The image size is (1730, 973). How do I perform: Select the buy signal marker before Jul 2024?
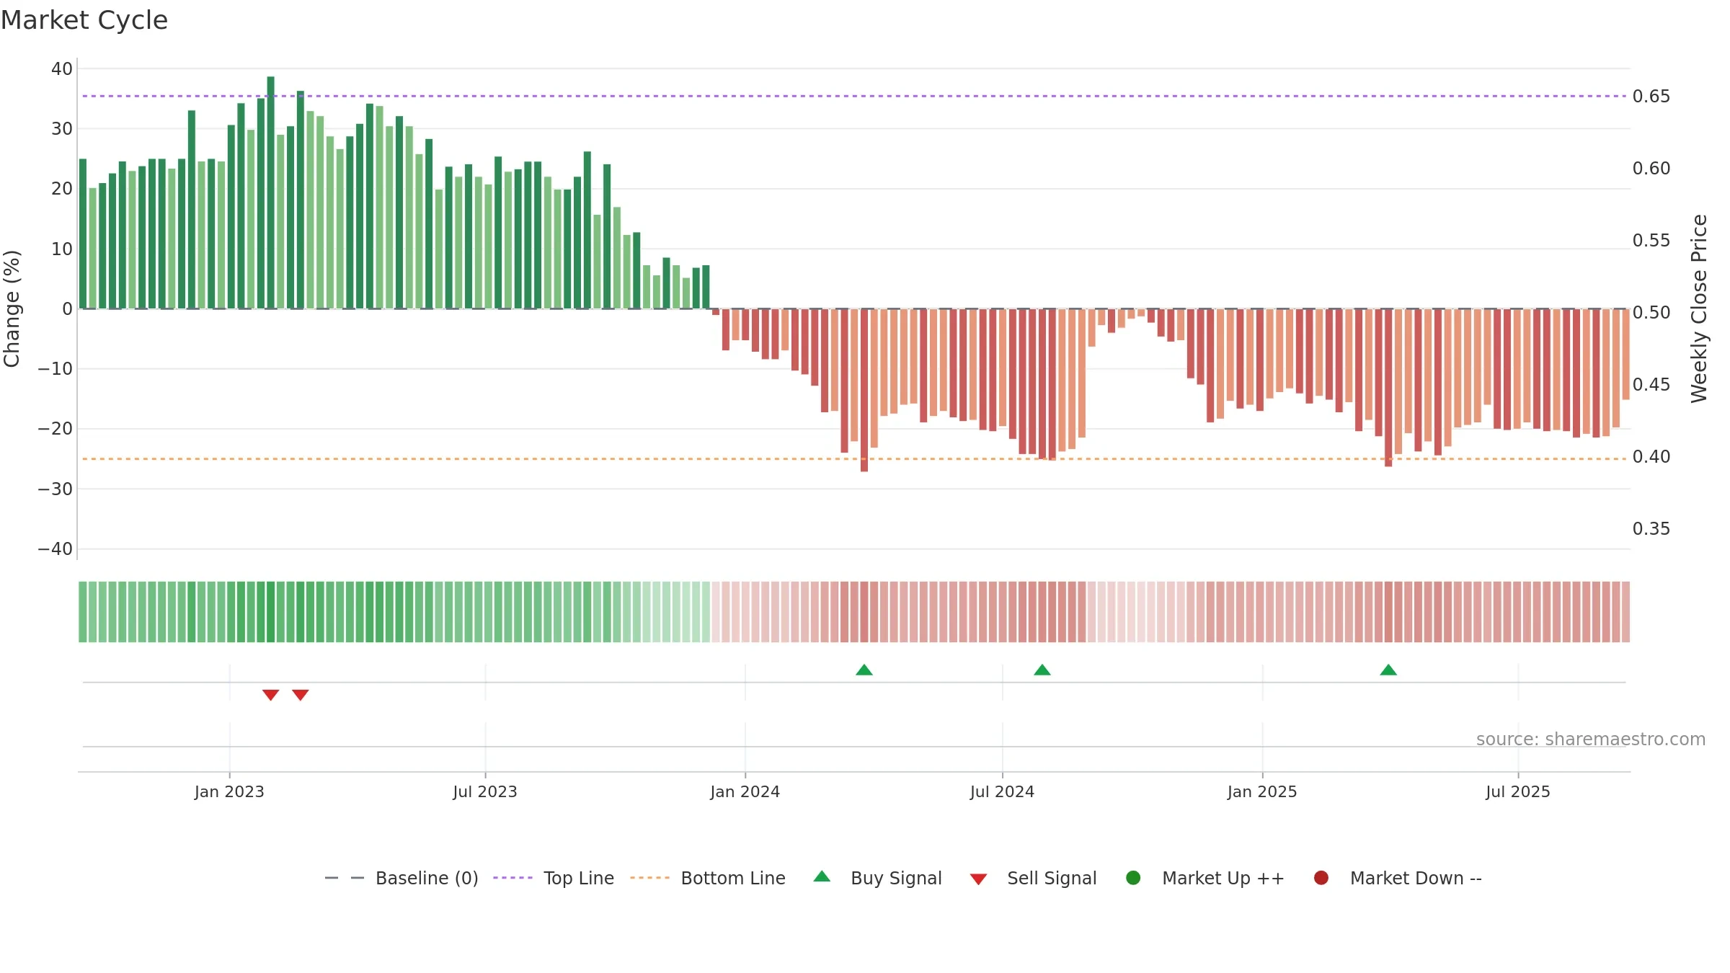coord(864,670)
